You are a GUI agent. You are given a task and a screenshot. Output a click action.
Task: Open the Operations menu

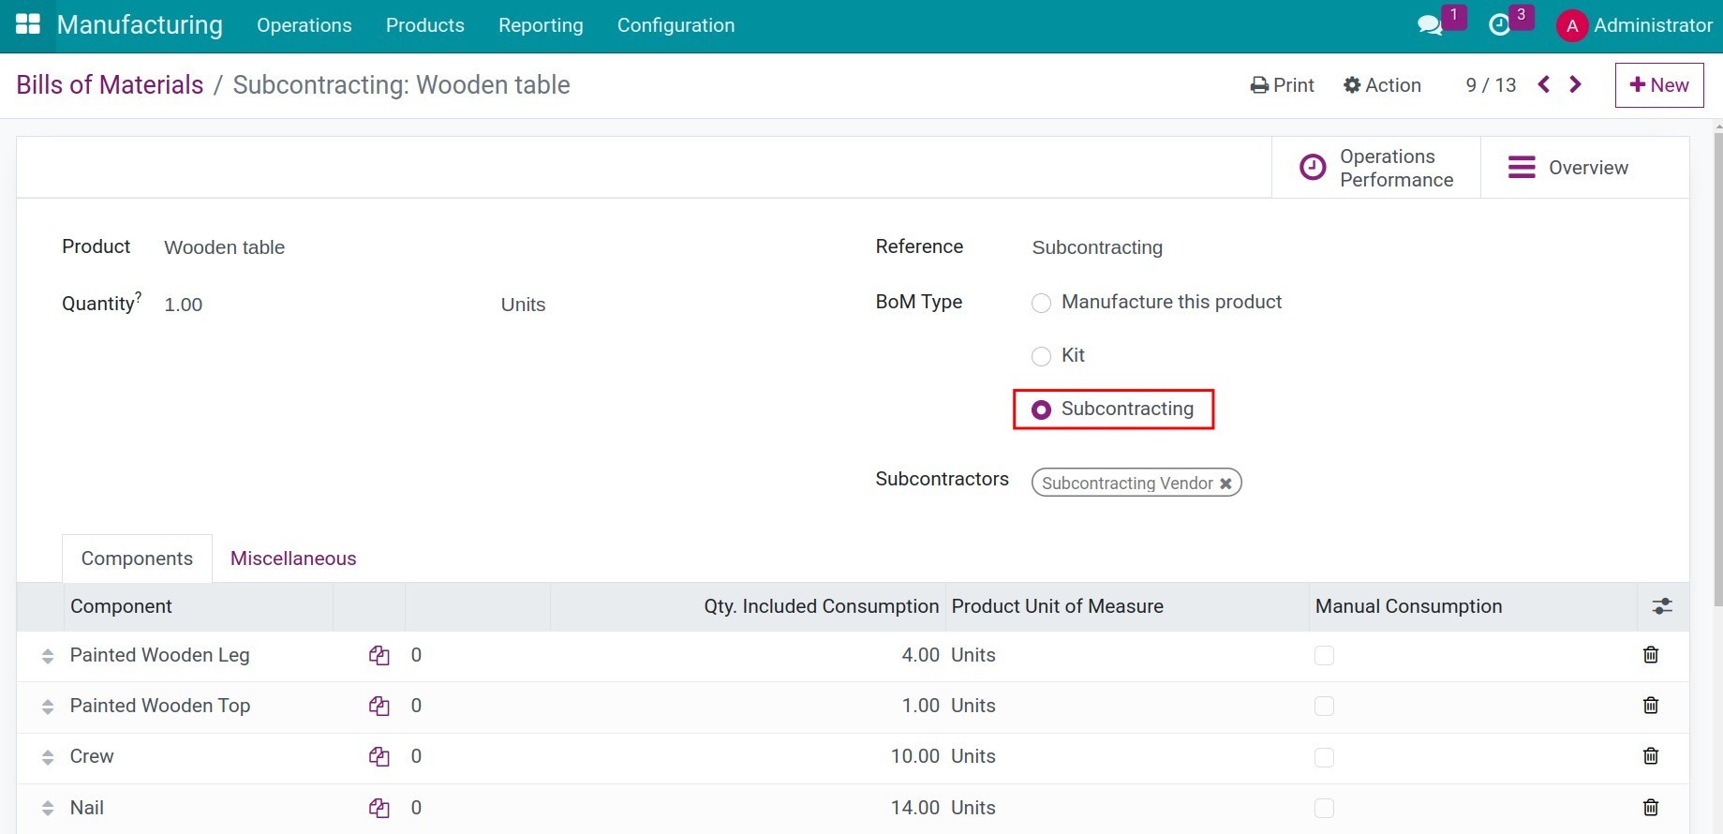click(304, 25)
